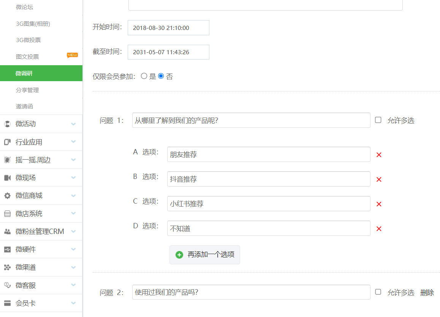Click the B 选项 field 抖音推荐

(269, 179)
